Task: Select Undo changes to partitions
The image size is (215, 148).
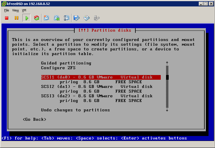Action: [76, 110]
